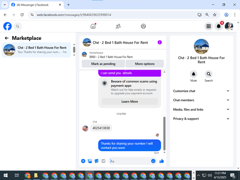The image size is (240, 180).
Task: Click browser Back arrow
Action: click(5, 15)
